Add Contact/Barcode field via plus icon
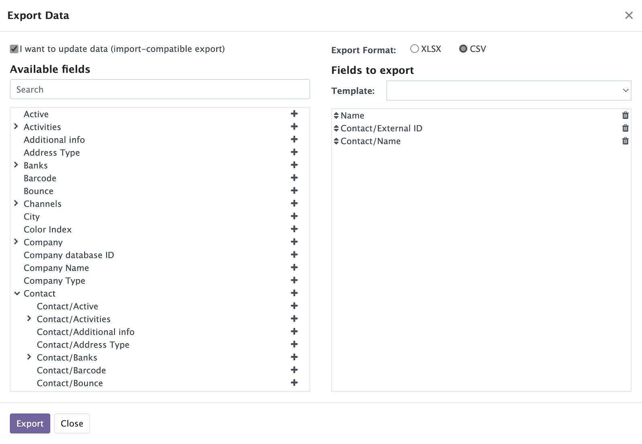Image resolution: width=642 pixels, height=444 pixels. click(x=294, y=370)
